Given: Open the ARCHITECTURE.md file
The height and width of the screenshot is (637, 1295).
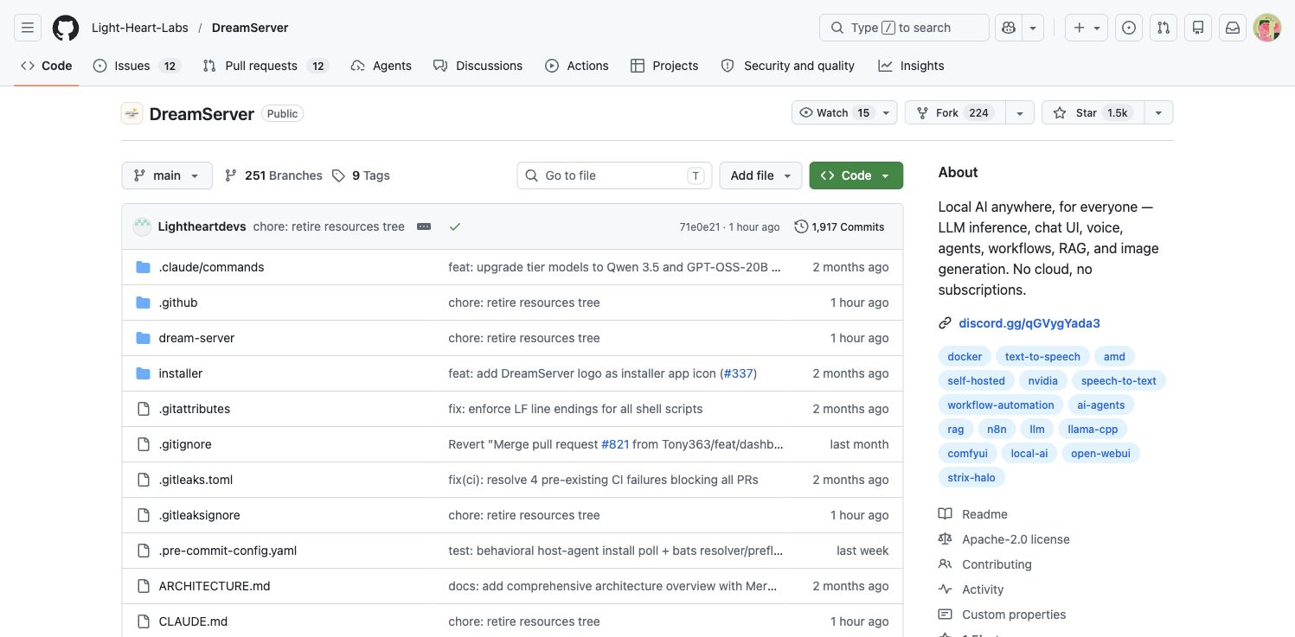Looking at the screenshot, I should click(215, 586).
